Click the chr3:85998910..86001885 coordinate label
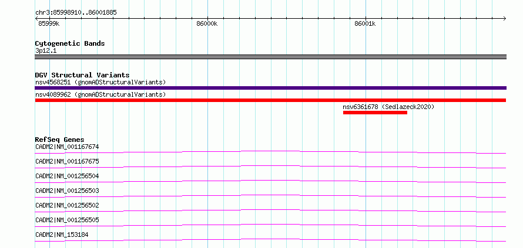 [x=76, y=13]
